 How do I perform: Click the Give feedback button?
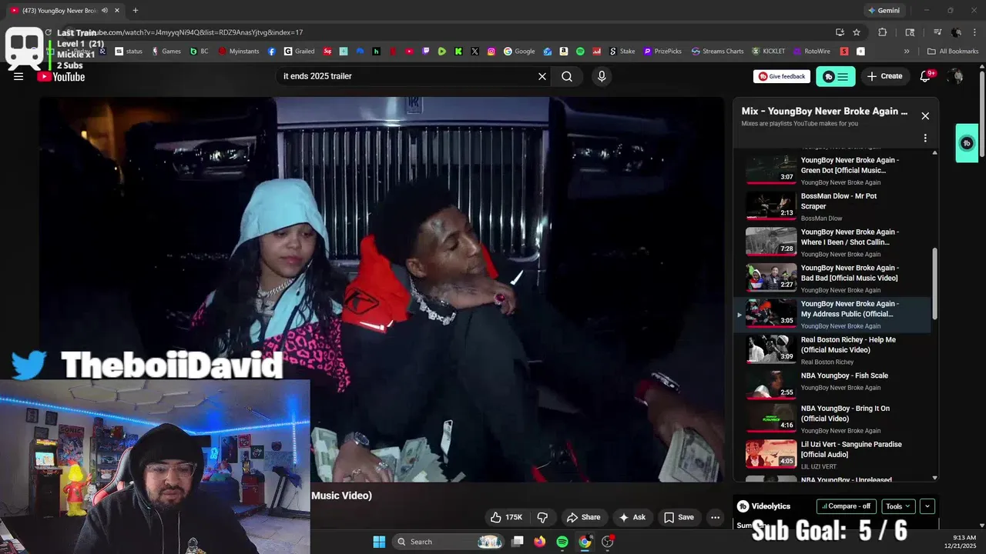coord(782,76)
